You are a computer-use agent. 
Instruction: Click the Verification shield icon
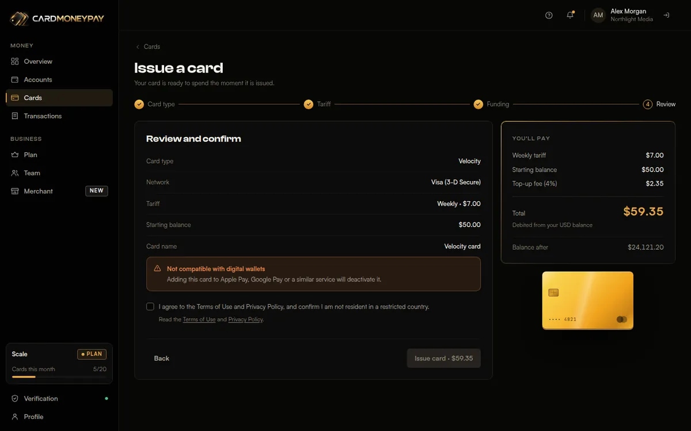pyautogui.click(x=15, y=399)
